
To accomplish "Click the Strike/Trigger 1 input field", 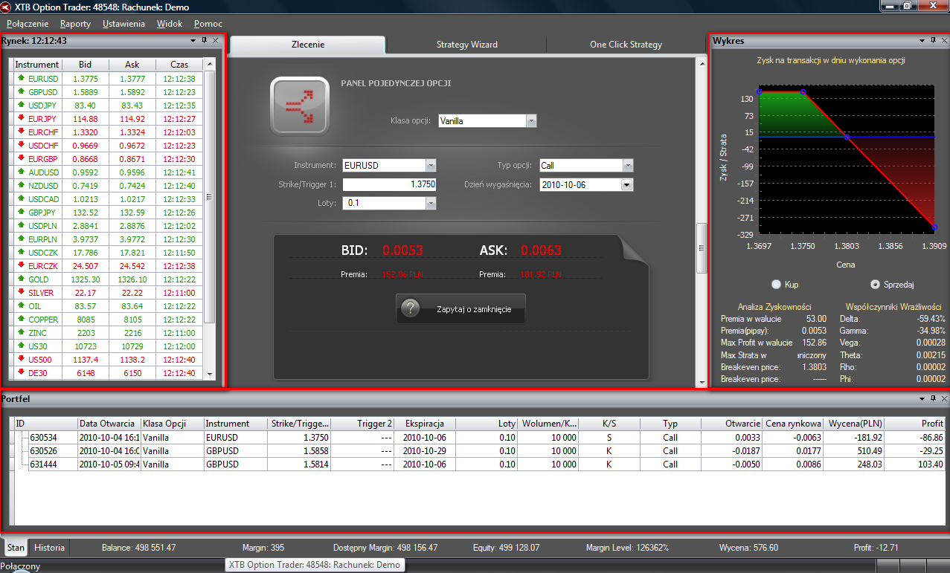I will coord(390,184).
